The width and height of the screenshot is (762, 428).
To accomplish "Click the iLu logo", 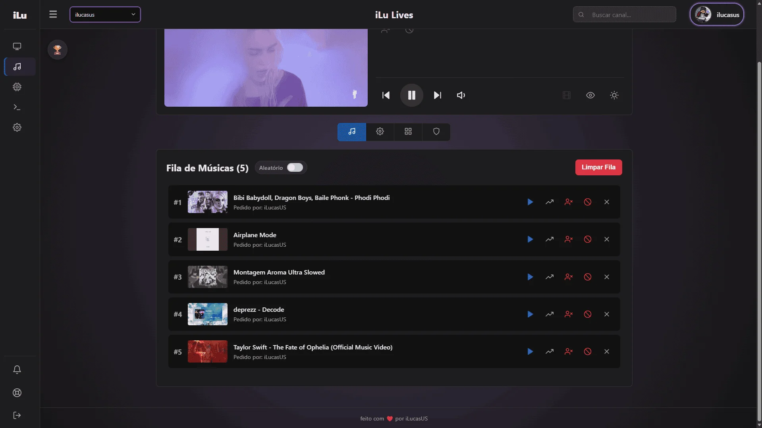I will 20,15.
